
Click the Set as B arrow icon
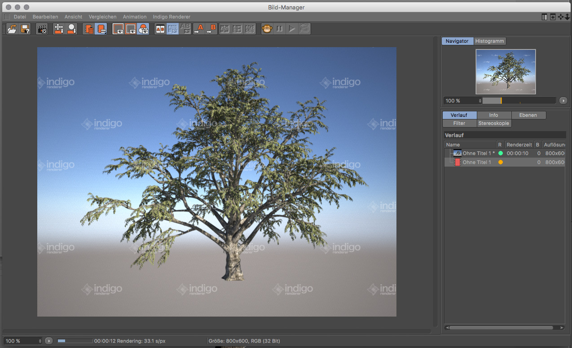[211, 29]
